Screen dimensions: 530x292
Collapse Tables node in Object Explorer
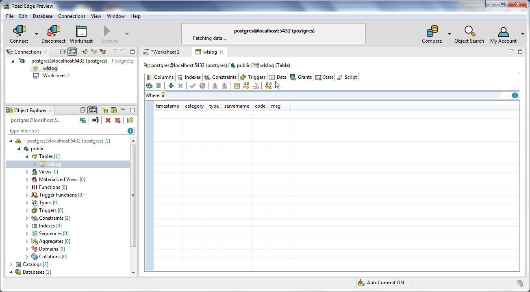tap(27, 156)
